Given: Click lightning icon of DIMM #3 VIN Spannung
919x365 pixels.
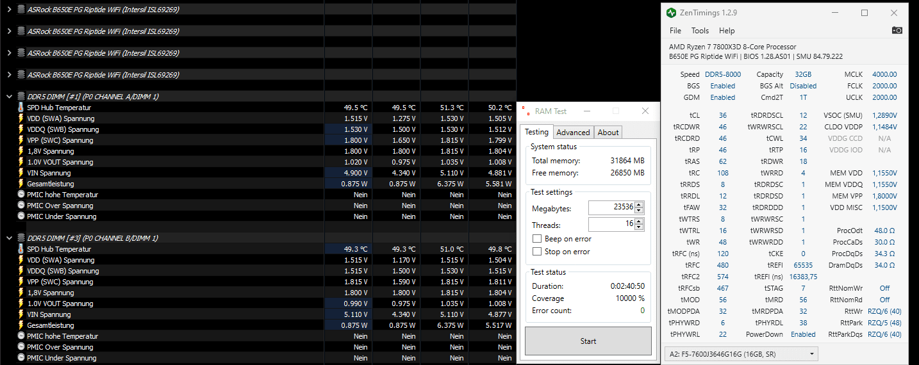Looking at the screenshot, I should click(21, 314).
